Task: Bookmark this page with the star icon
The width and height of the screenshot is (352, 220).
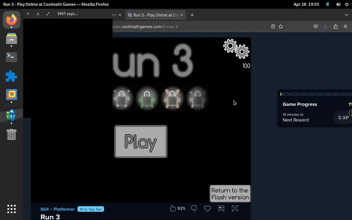Action: (x=281, y=26)
